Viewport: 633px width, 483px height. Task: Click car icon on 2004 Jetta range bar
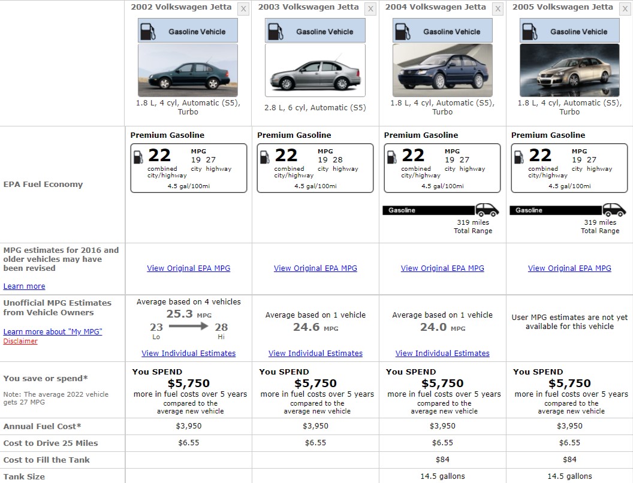point(487,210)
